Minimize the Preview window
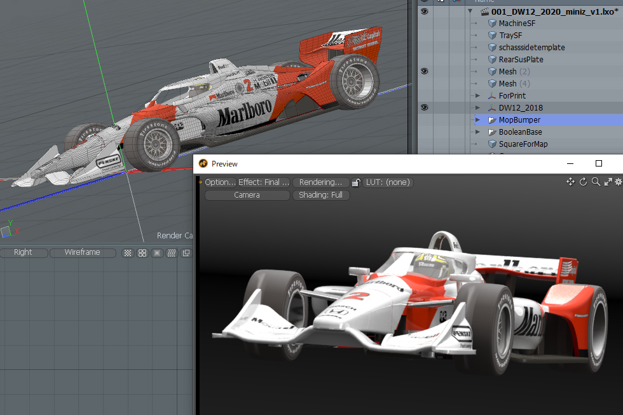The image size is (623, 415). click(570, 163)
